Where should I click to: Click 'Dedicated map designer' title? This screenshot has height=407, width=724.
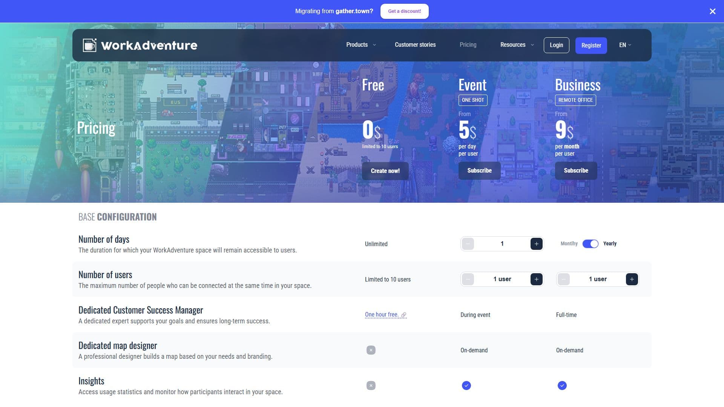pyautogui.click(x=118, y=346)
